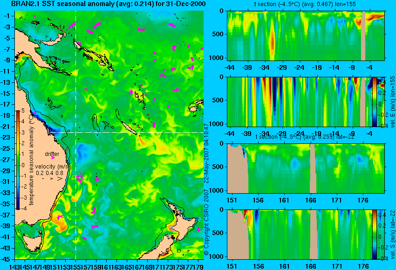Screen dimensions: 396x270
Task: Click the intersection of the dashed section lines
Action: pyautogui.click(x=76, y=132)
